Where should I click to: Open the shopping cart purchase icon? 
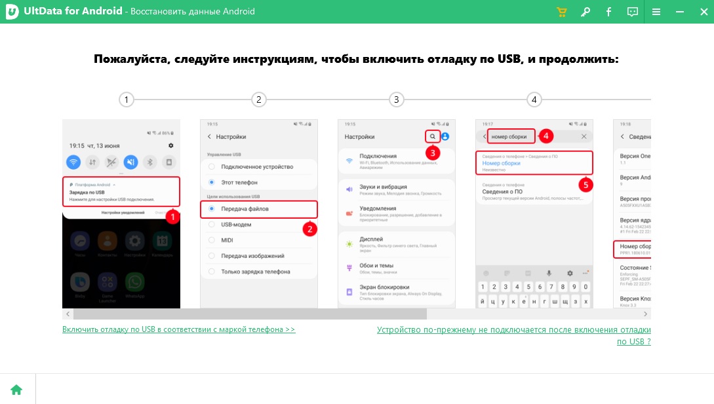pos(561,12)
